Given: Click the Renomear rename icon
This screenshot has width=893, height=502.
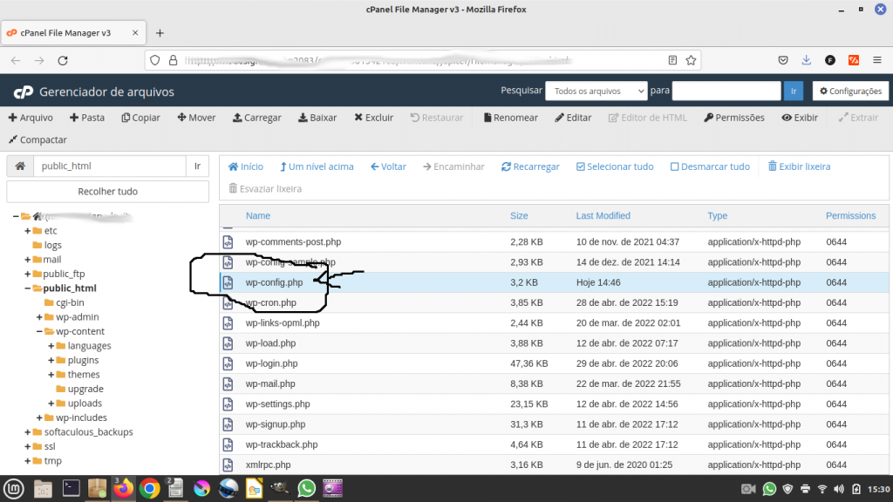Looking at the screenshot, I should click(510, 117).
